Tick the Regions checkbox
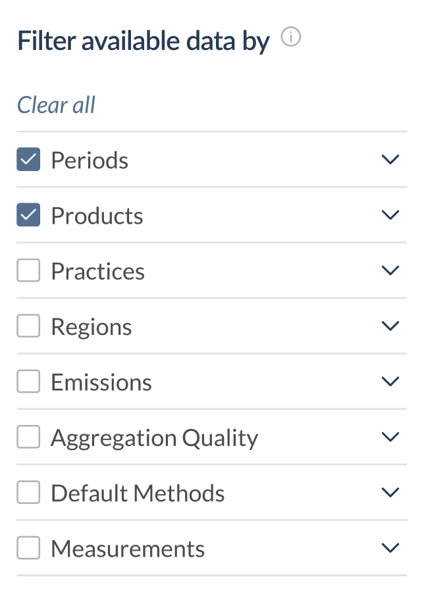The image size is (424, 600). click(28, 326)
